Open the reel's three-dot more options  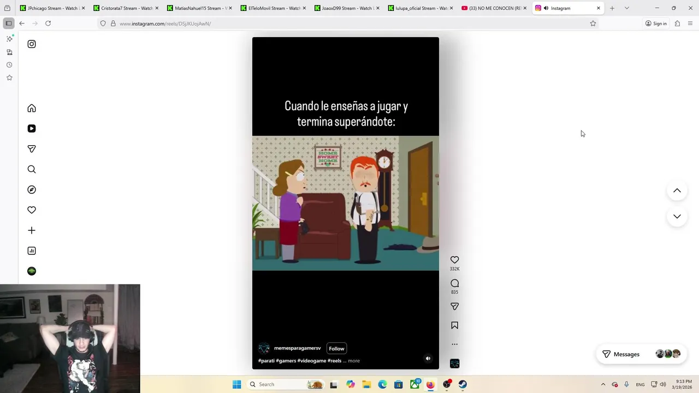coord(454,344)
